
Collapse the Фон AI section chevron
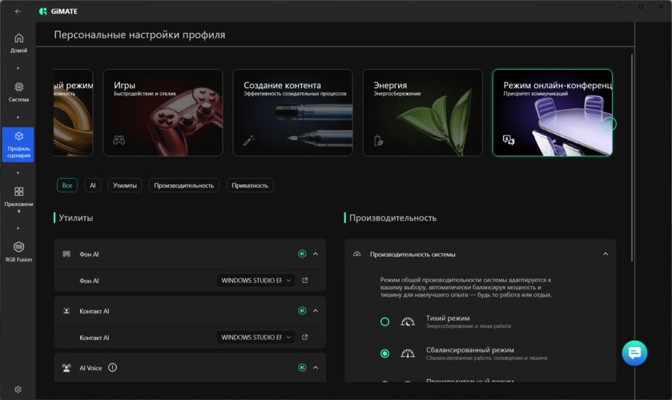pos(316,254)
